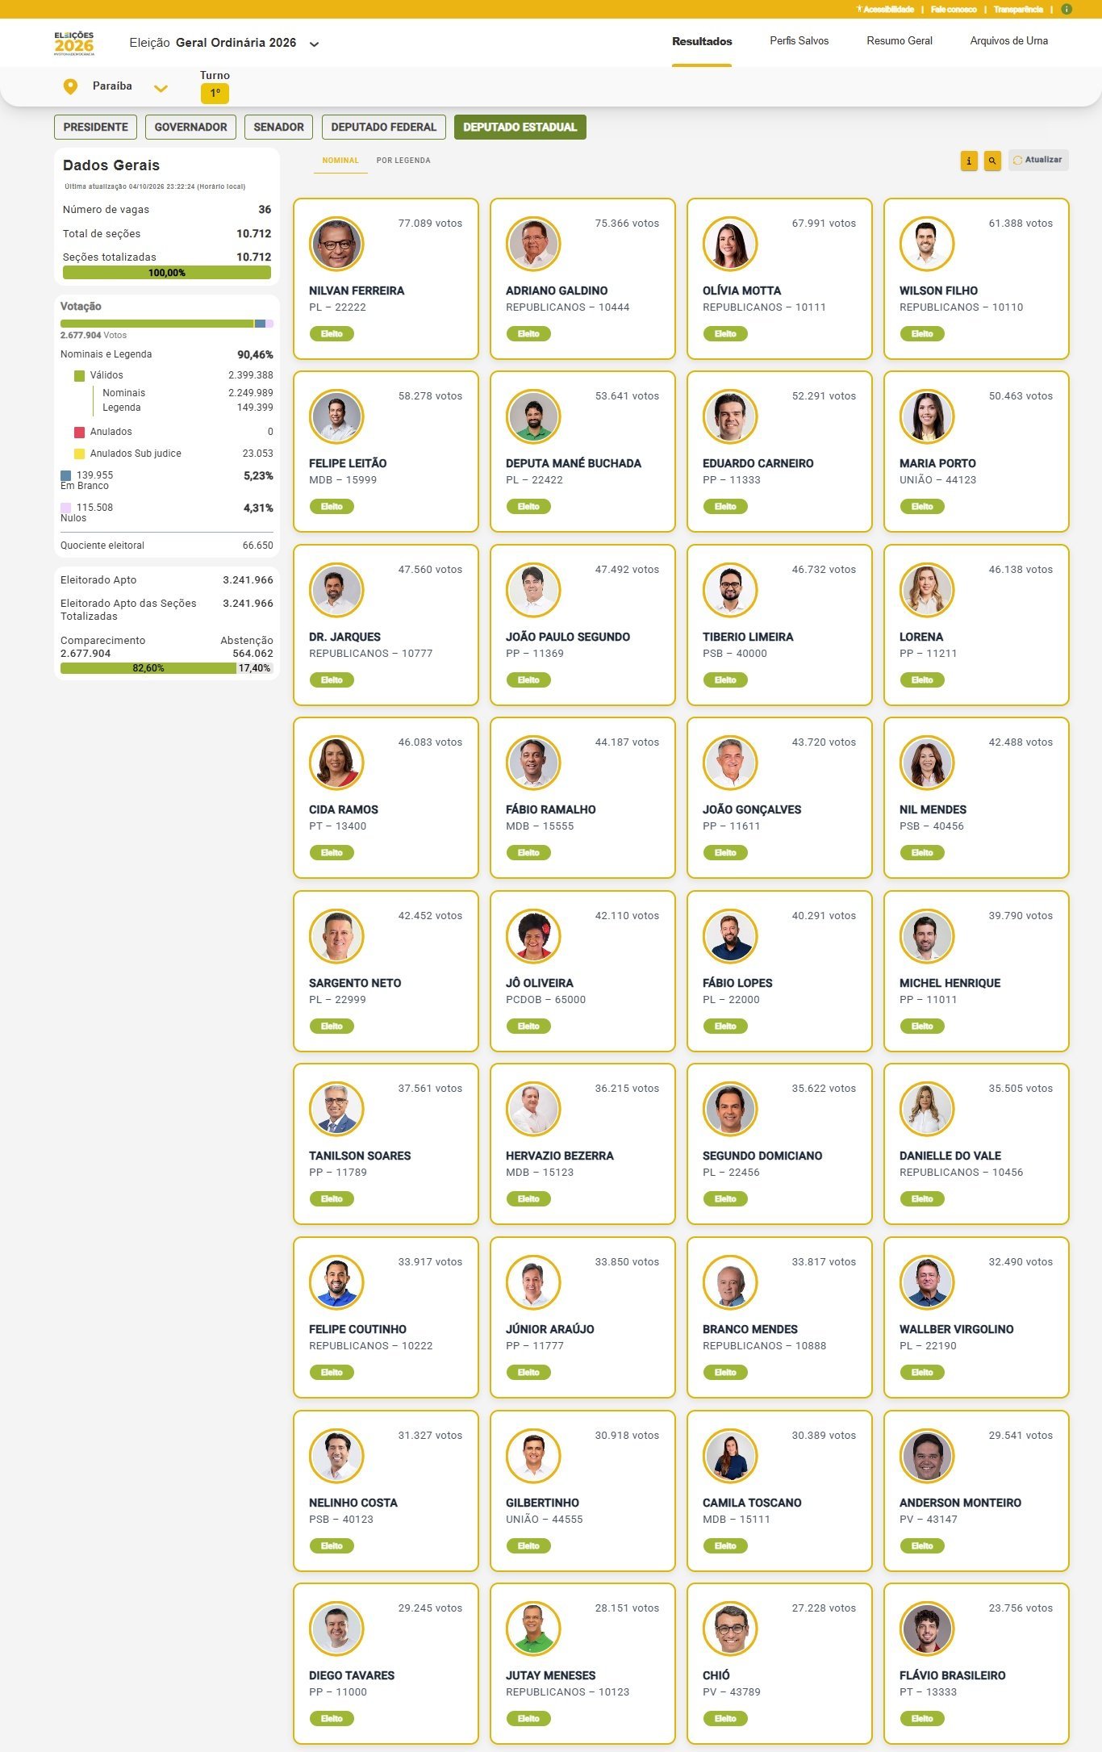The width and height of the screenshot is (1102, 1752).
Task: Open the Acessibilidade link
Action: [x=885, y=10]
